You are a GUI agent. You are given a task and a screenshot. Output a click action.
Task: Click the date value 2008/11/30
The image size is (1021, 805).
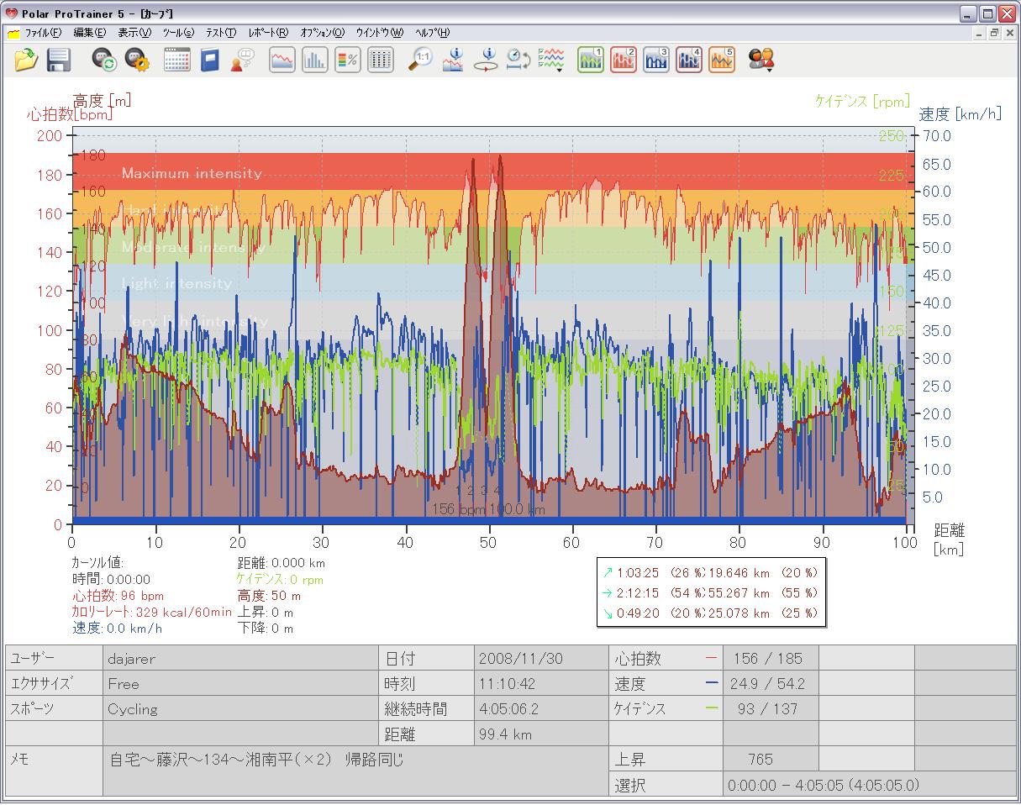pos(541,658)
